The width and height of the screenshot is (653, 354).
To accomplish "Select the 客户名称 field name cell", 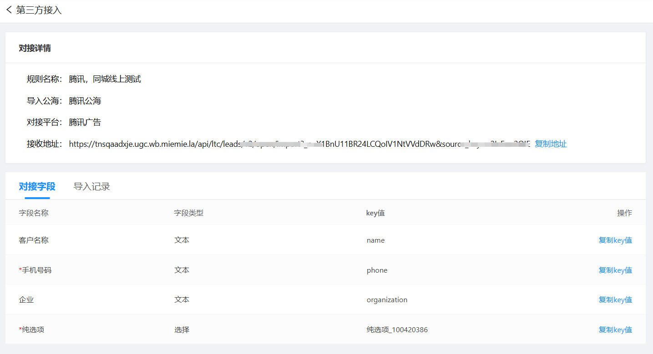I will [34, 240].
